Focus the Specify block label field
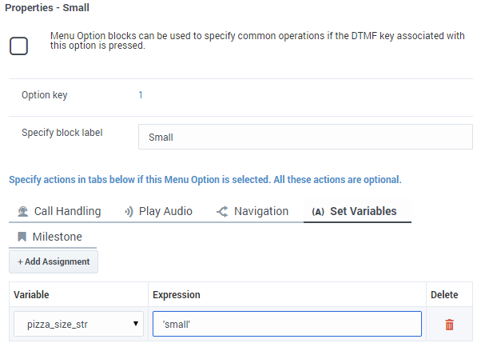 coord(305,137)
